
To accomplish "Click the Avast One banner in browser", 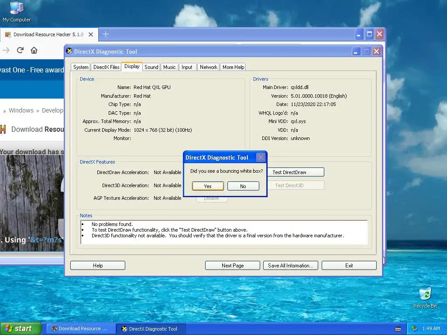I will click(32, 70).
